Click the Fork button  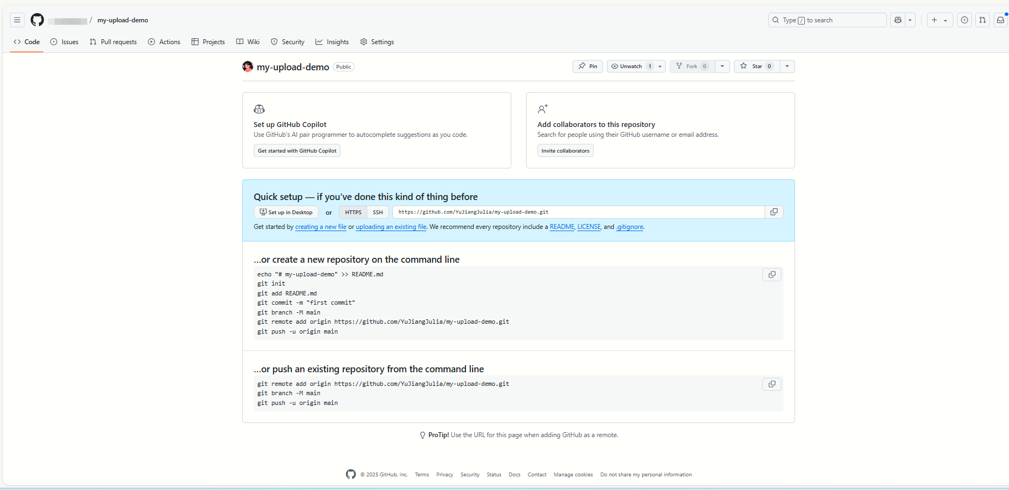(x=692, y=66)
